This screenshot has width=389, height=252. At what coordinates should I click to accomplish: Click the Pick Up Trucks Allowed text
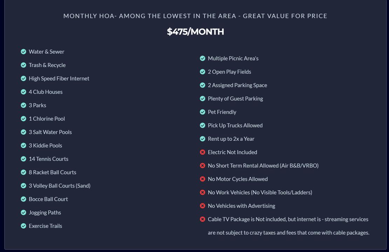pyautogui.click(x=235, y=125)
